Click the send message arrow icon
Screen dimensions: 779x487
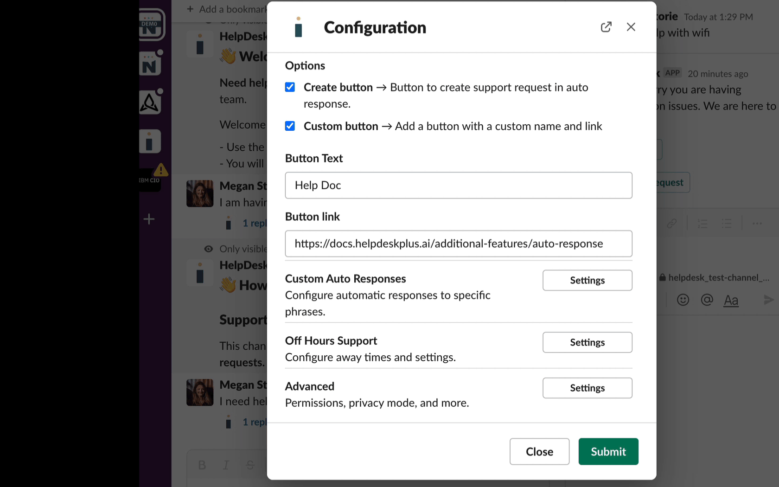click(769, 300)
